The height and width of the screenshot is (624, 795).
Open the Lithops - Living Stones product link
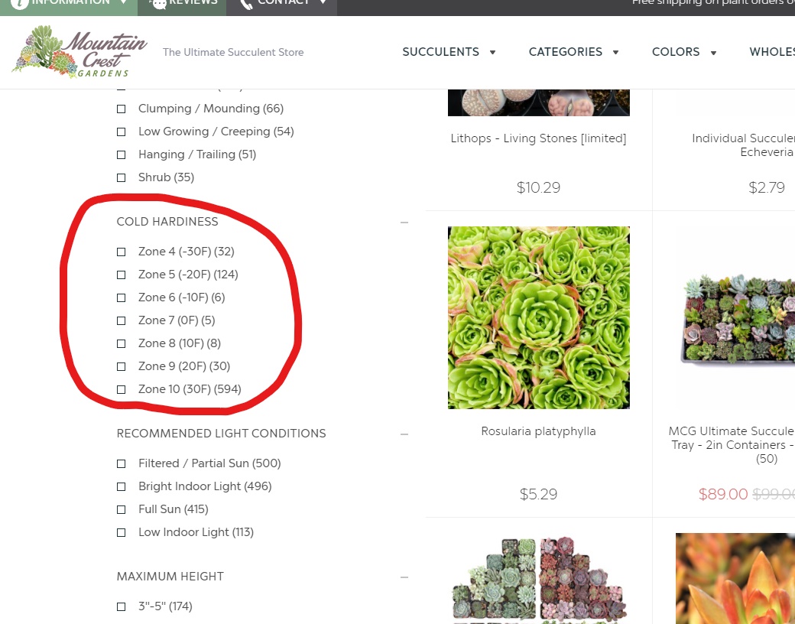[x=538, y=138]
